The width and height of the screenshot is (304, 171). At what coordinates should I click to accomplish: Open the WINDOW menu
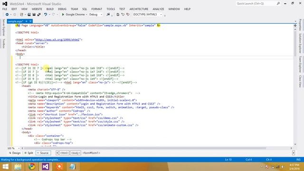174,9
